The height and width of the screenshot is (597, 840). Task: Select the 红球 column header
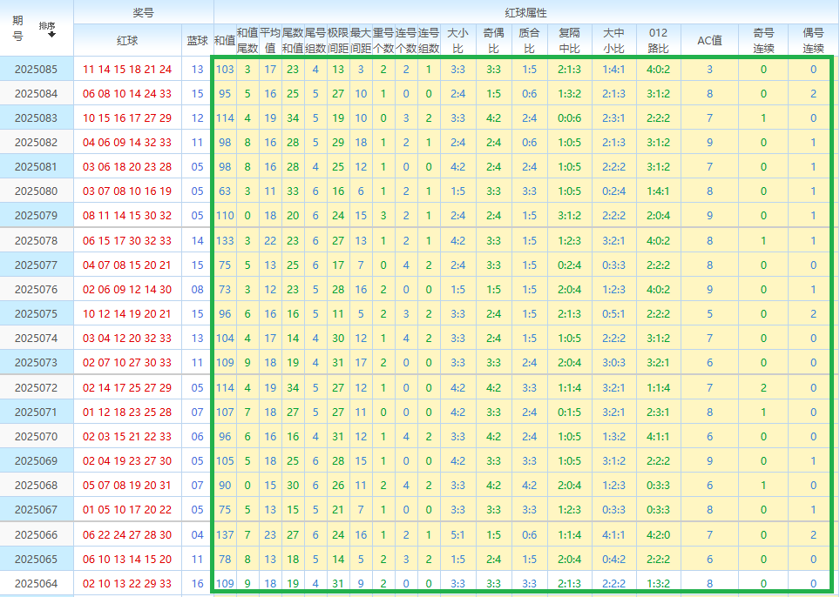(127, 40)
